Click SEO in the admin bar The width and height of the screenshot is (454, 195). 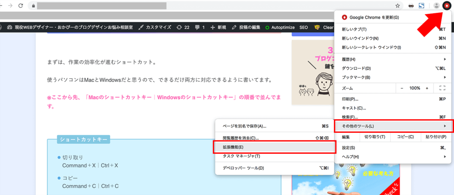coord(303,27)
